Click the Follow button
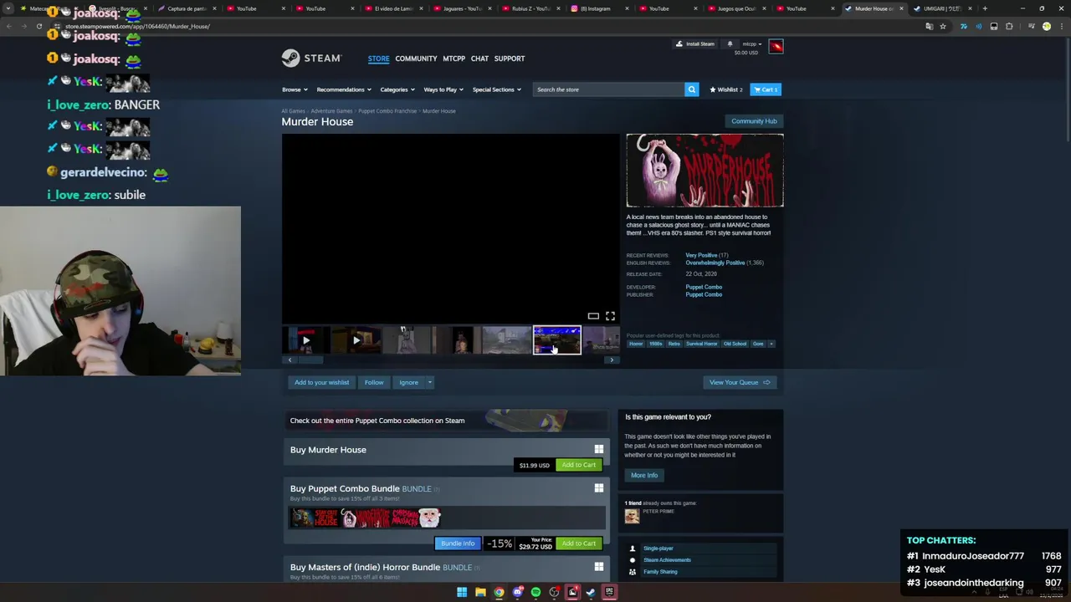 (x=374, y=382)
